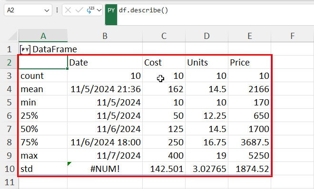Click the Python output type icon

(x=90, y=10)
